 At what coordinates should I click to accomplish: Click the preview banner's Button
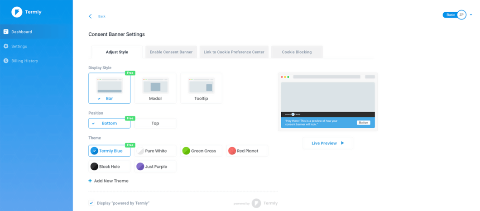363,123
